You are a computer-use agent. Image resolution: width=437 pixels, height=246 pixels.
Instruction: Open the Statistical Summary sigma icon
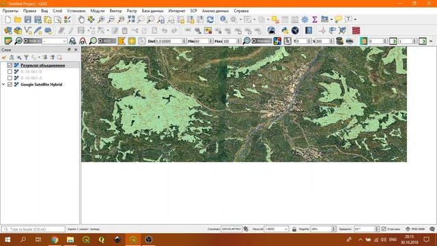point(315,20)
